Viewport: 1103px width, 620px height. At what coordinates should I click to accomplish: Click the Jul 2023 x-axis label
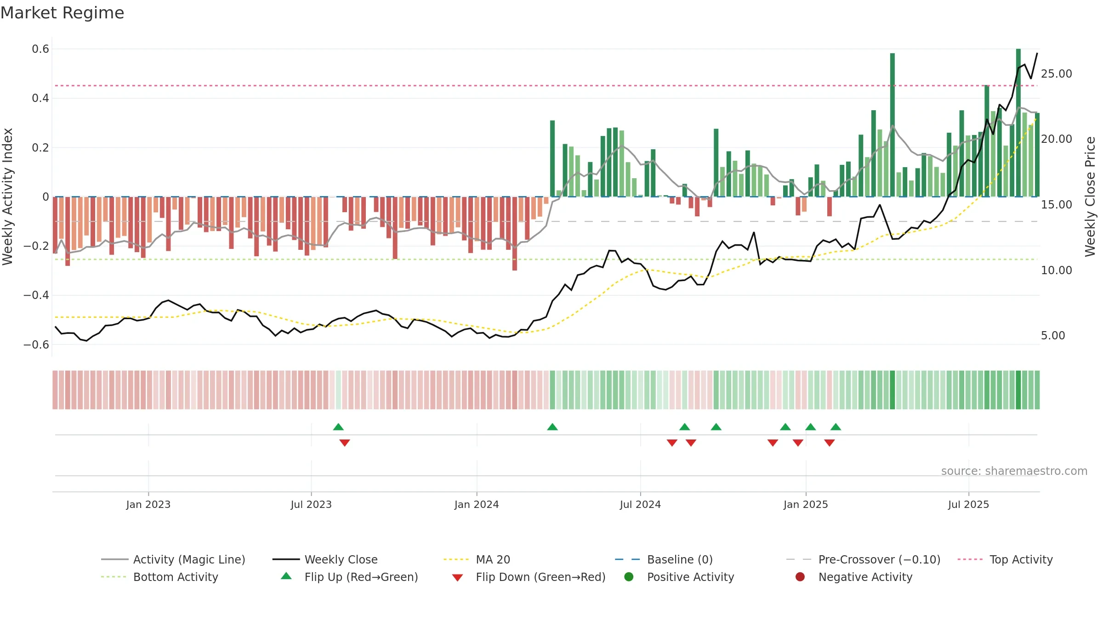[311, 504]
